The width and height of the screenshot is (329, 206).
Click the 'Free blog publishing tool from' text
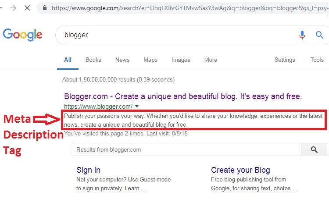point(248,180)
